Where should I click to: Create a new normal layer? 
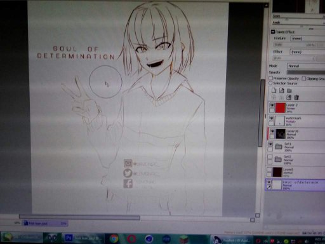[274, 90]
